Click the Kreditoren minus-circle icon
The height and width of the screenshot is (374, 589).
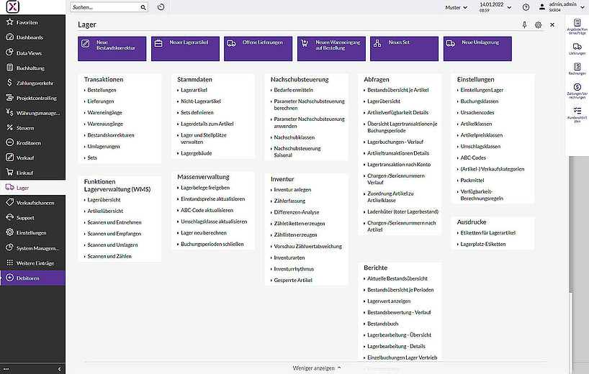pyautogui.click(x=10, y=142)
